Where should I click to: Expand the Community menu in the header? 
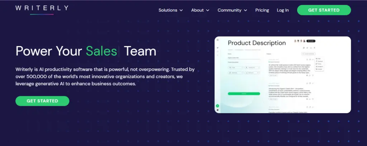pos(232,10)
